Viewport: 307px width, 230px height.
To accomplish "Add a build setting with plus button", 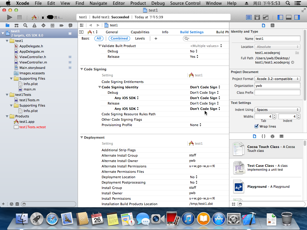I will pyautogui.click(x=156, y=39).
